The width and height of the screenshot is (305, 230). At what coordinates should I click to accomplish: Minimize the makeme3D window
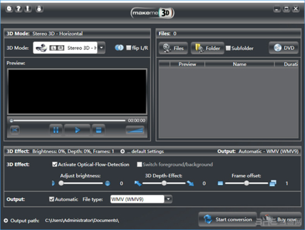[x=277, y=9]
